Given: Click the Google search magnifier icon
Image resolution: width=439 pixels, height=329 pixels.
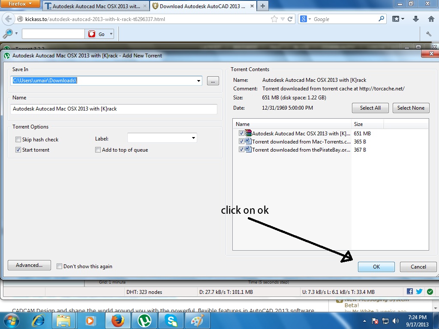Looking at the screenshot, I should (x=381, y=19).
